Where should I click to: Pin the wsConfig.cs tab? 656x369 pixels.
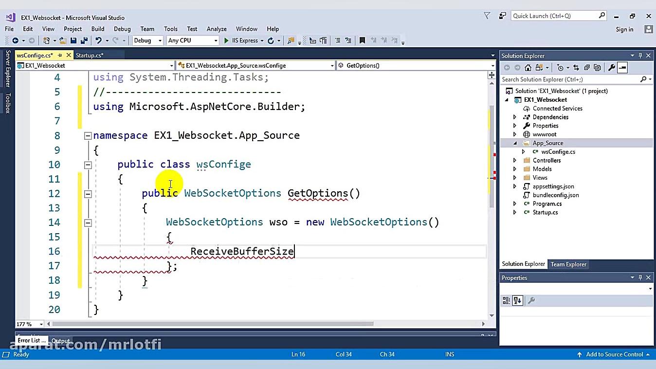[60, 55]
